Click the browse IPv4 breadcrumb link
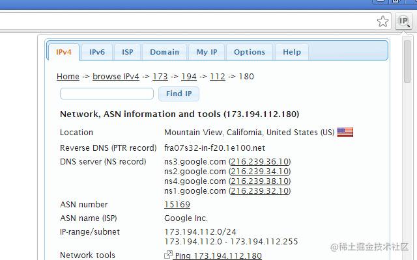417x260 pixels. pos(116,77)
